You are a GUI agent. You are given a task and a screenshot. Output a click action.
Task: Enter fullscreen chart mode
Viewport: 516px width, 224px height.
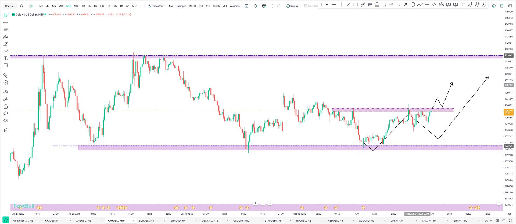tap(510, 221)
